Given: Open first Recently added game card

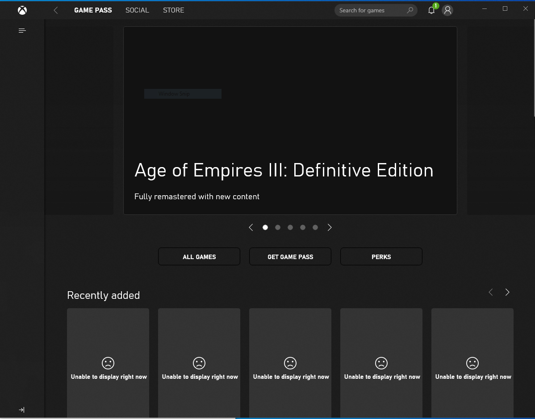Looking at the screenshot, I should pyautogui.click(x=108, y=363).
